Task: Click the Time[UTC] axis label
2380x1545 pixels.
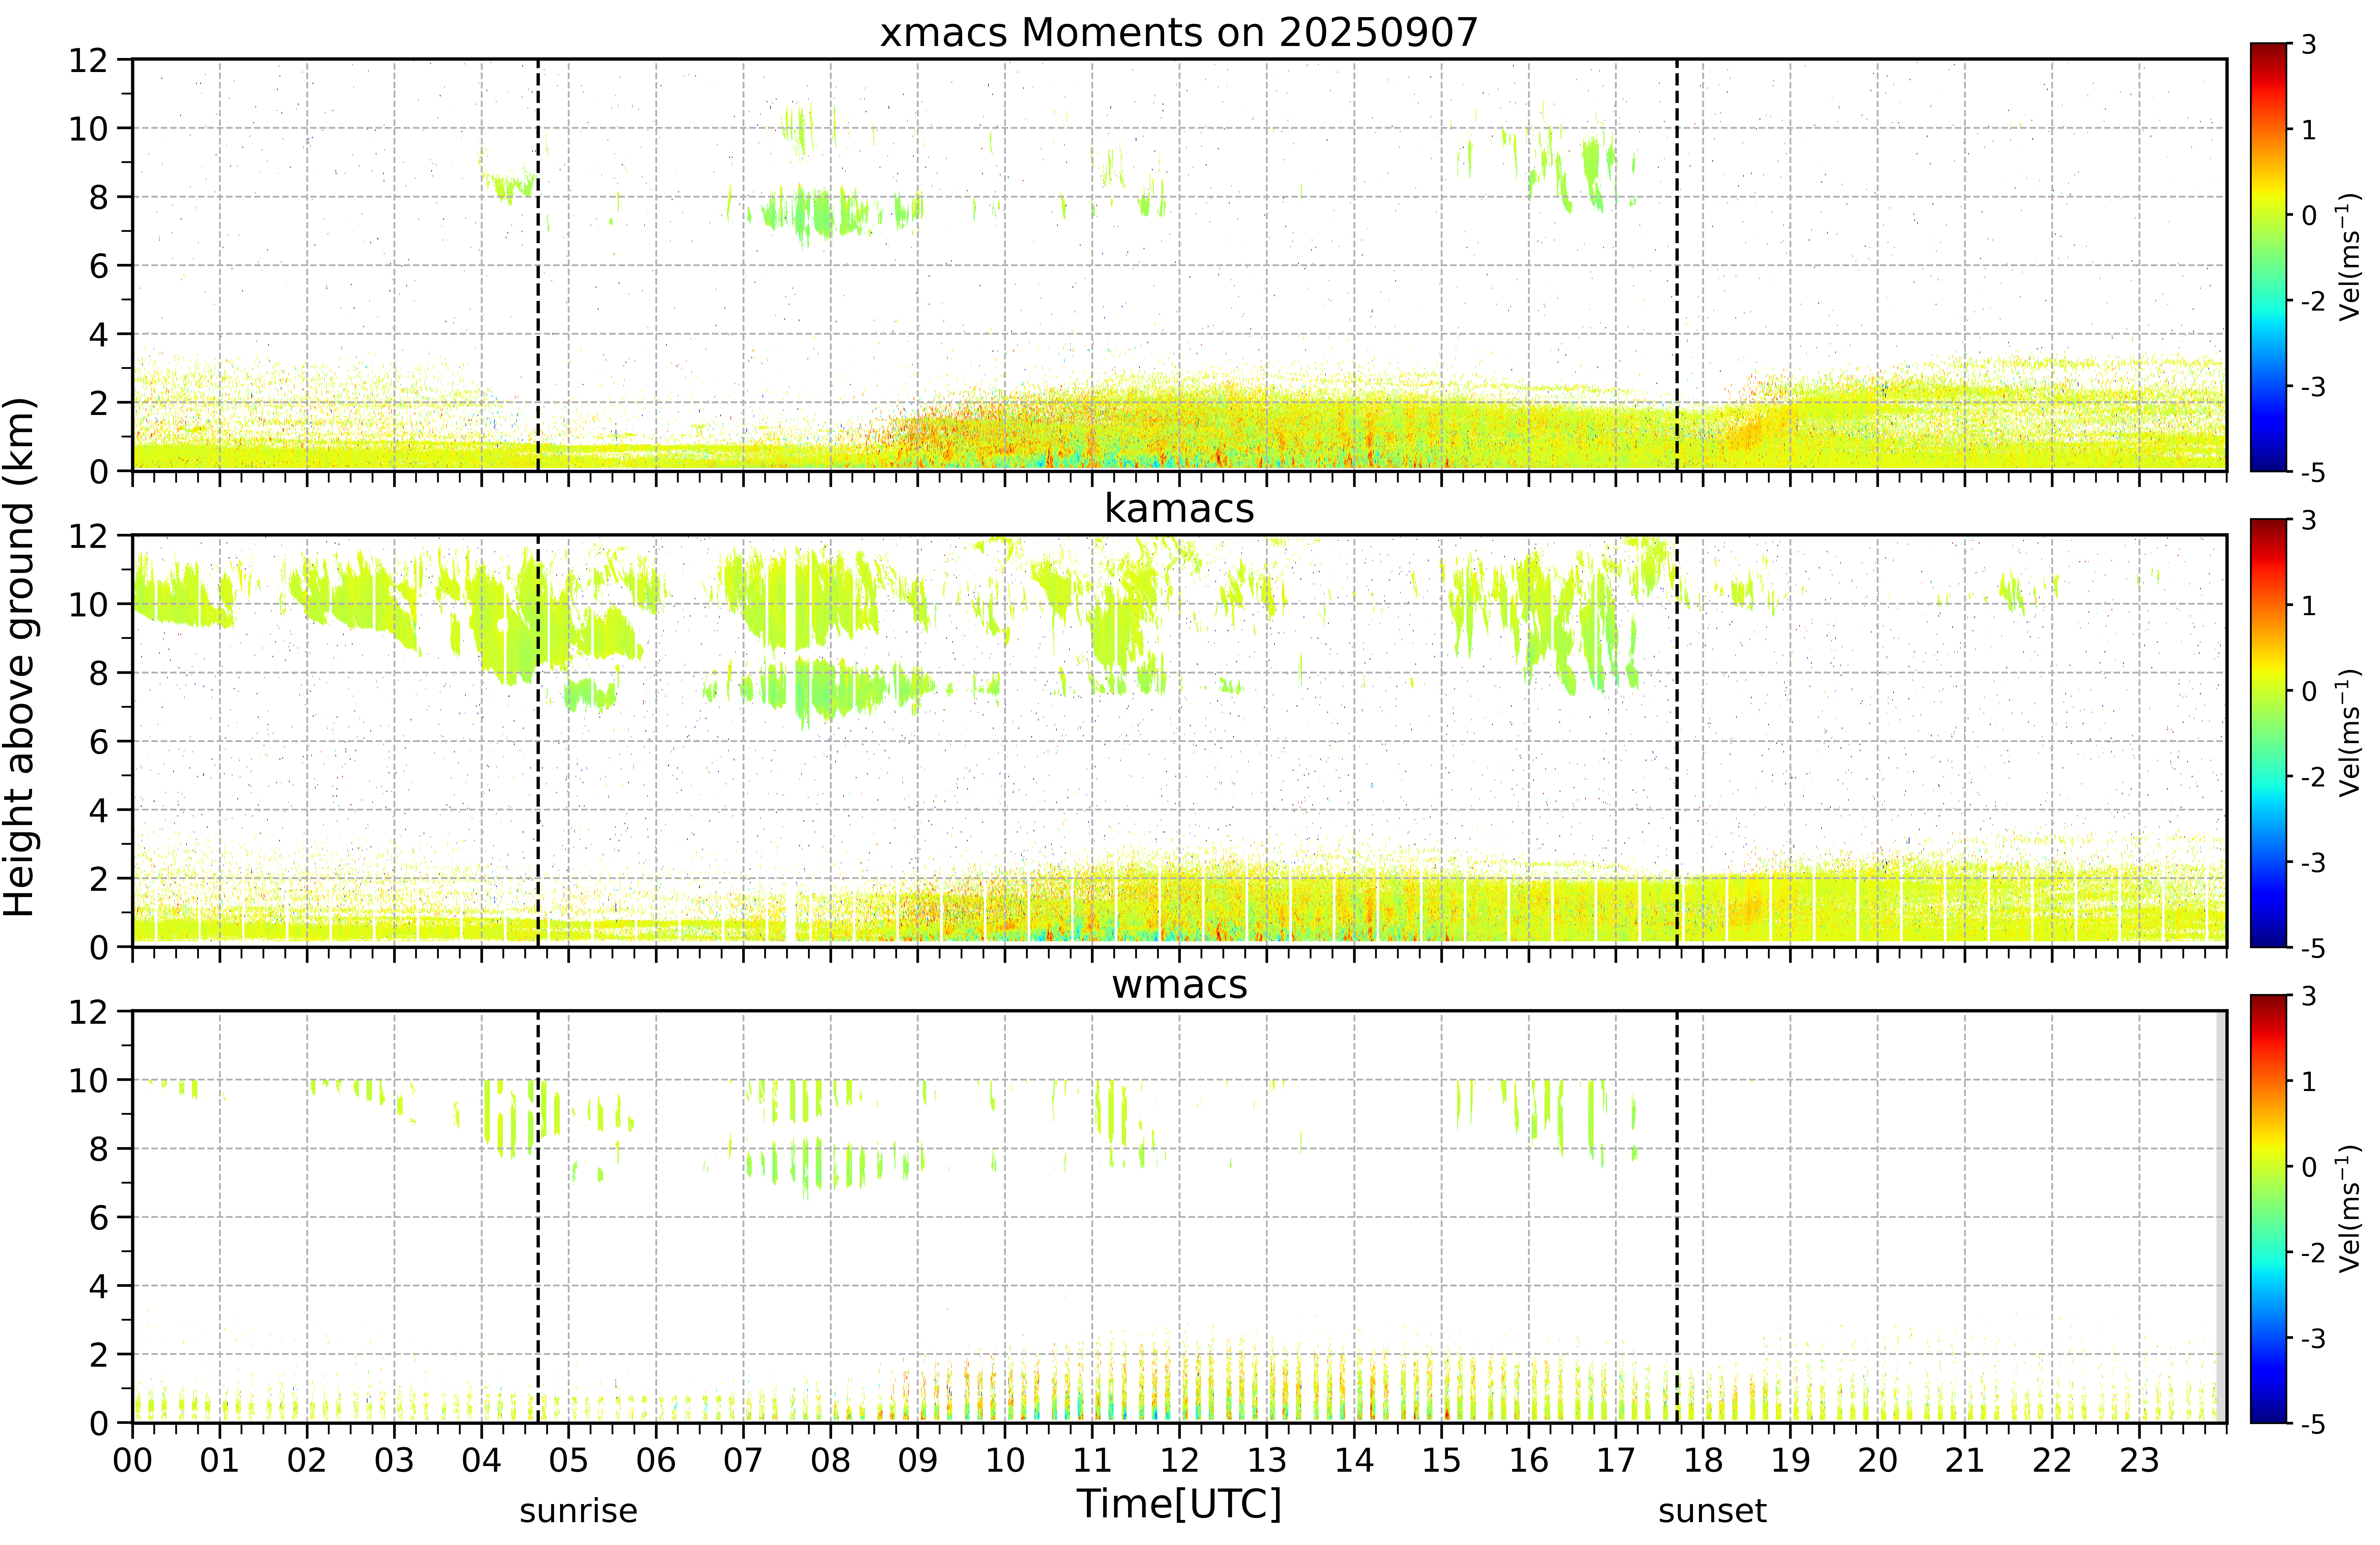Action: point(1179,1503)
